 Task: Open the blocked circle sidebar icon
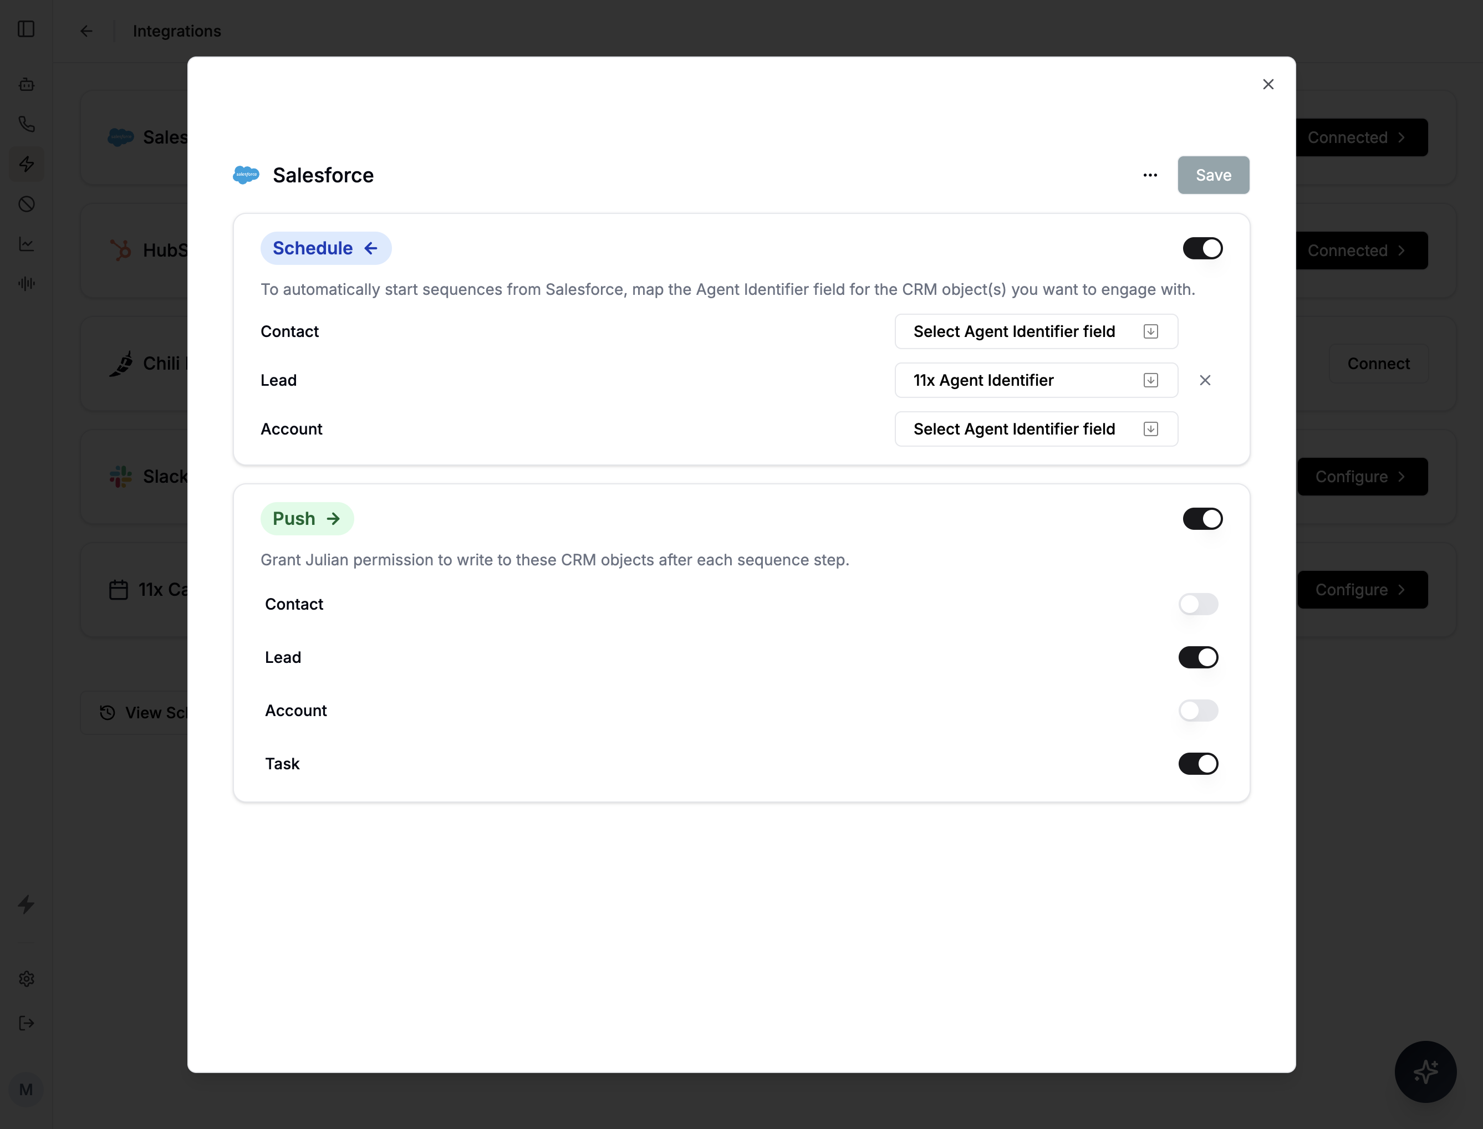pyautogui.click(x=26, y=205)
